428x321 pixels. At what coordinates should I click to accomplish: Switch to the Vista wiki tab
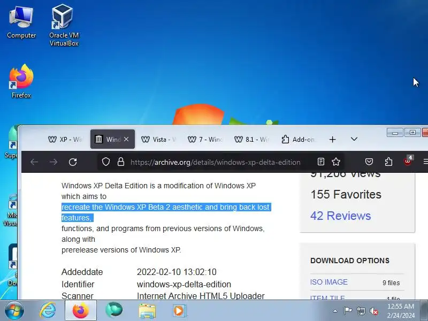click(x=159, y=140)
